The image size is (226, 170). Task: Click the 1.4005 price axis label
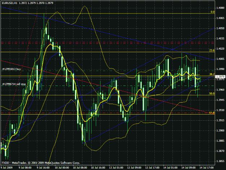(x=221, y=59)
